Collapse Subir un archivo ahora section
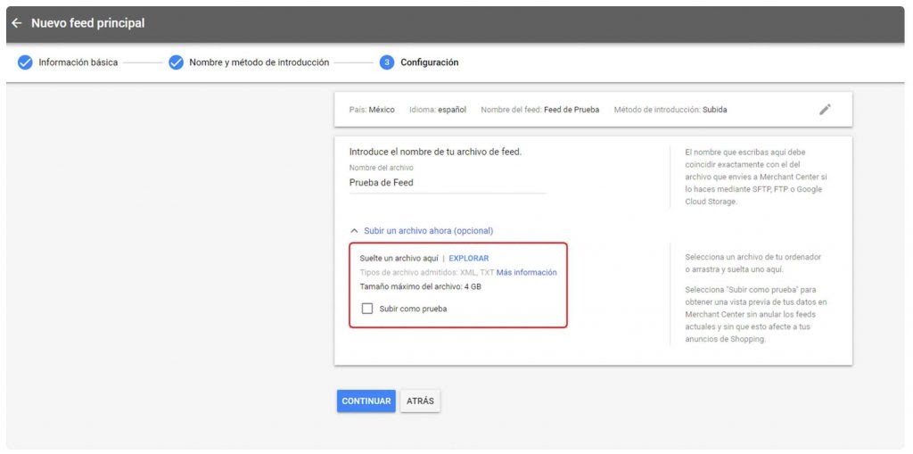The height and width of the screenshot is (454, 913). (x=429, y=231)
